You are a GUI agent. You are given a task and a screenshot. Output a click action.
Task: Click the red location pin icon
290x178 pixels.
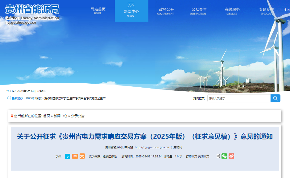(12, 116)
